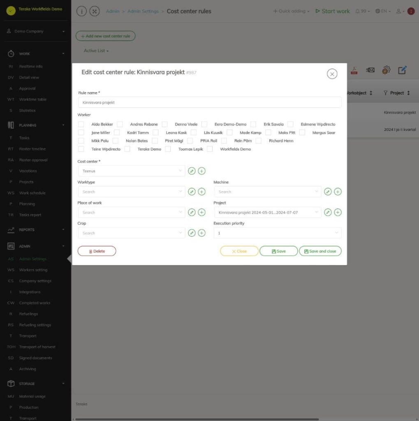Screen dimensions: 419x421
Task: Click the Worktype pencil edit icon
Action: (192, 192)
